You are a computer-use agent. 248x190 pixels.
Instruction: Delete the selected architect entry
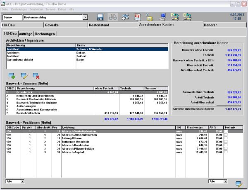pos(36,75)
